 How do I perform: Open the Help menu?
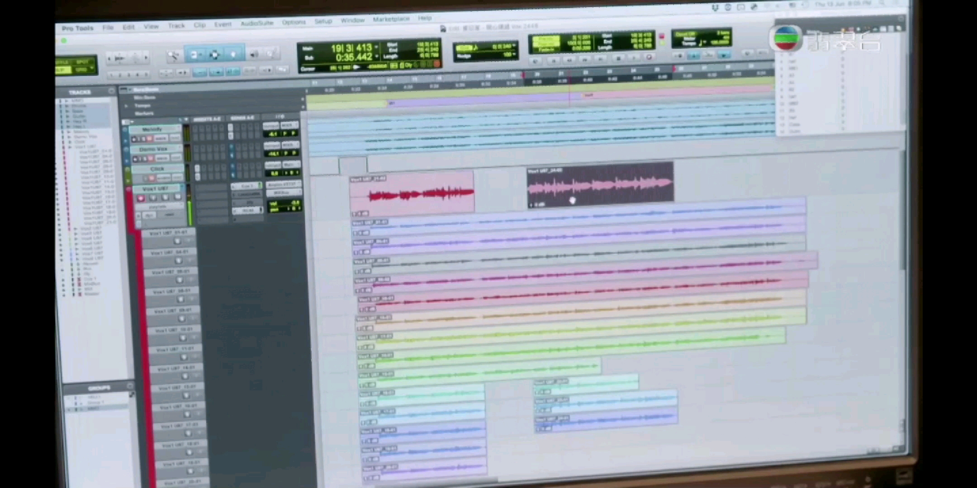click(x=425, y=18)
